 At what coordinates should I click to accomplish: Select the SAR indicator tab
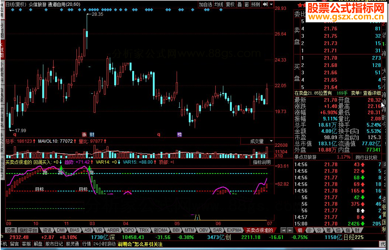(217, 230)
